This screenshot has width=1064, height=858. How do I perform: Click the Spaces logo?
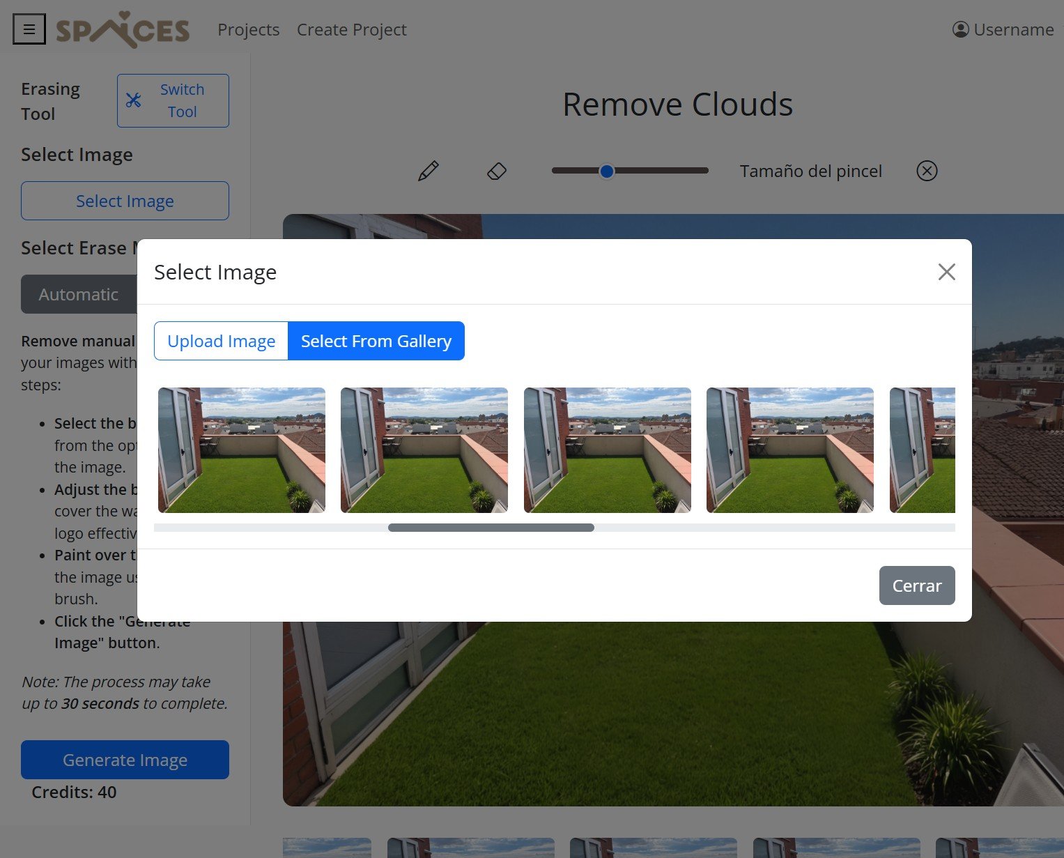coord(123,29)
